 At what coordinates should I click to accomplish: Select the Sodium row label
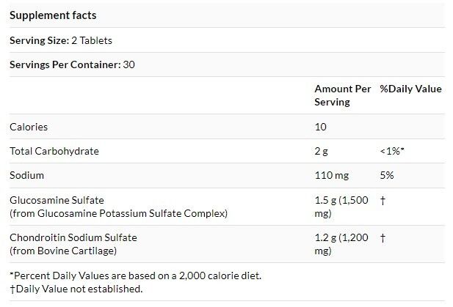(27, 175)
